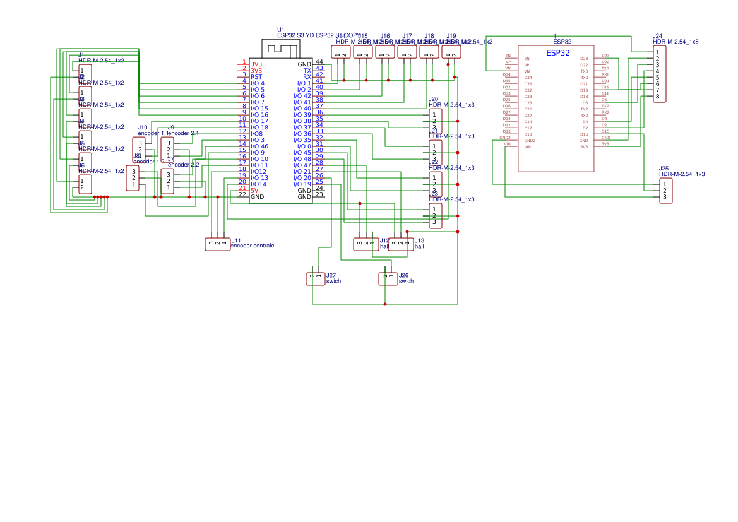Click the 'encoder 1.1' J10 label
The height and width of the screenshot is (522, 738).
153,134
